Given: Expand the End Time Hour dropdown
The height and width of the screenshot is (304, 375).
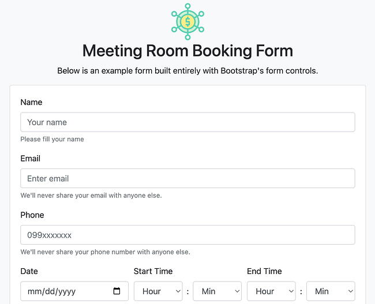Looking at the screenshot, I should 271,291.
